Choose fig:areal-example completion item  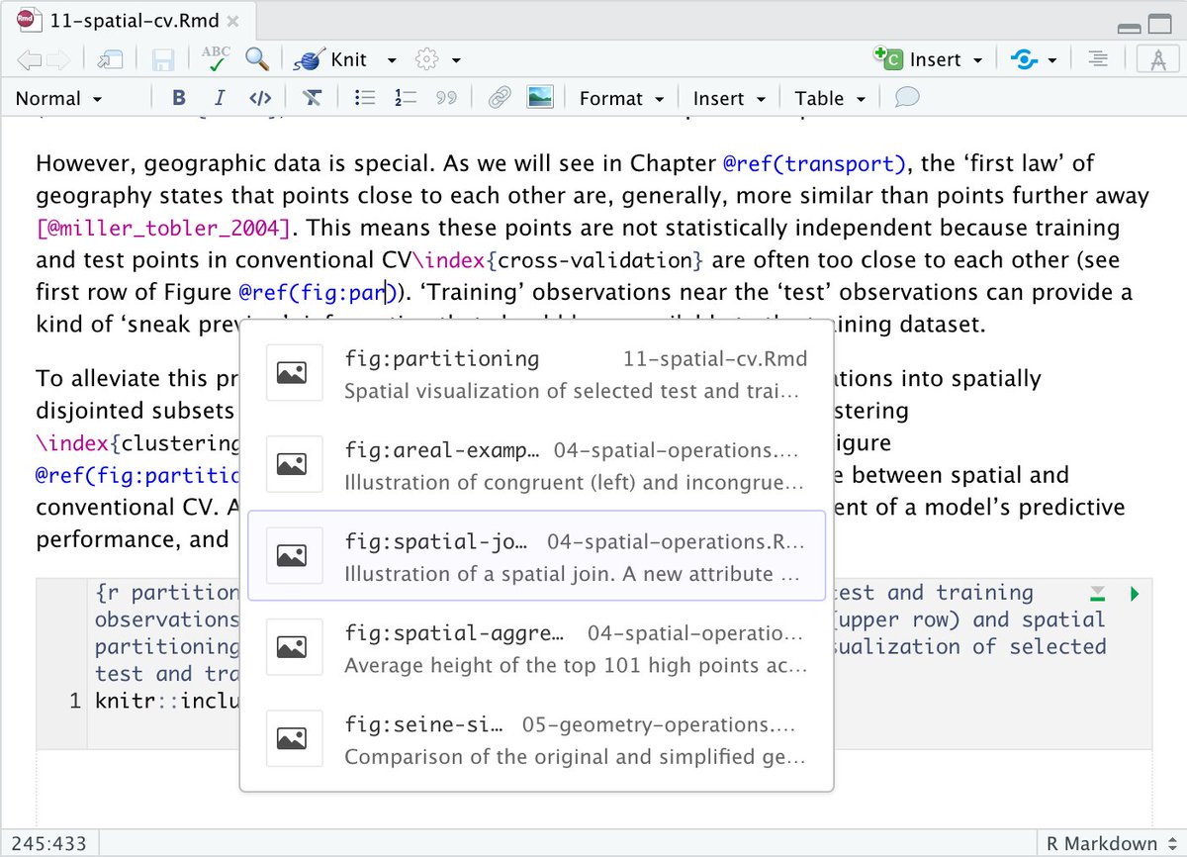point(536,465)
